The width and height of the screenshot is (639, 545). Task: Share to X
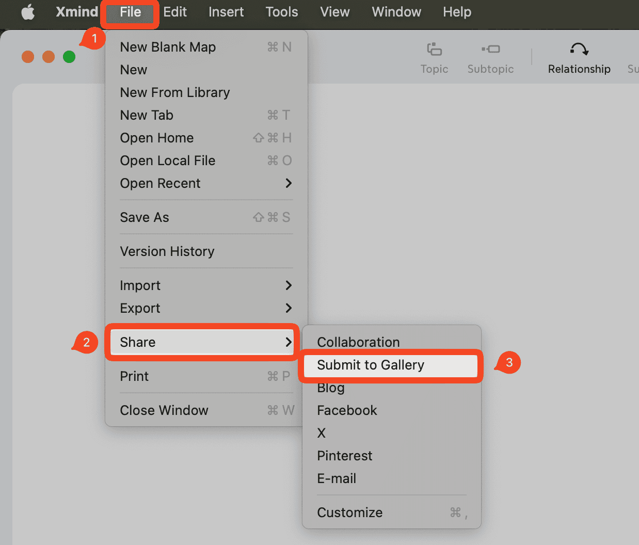tap(391, 433)
